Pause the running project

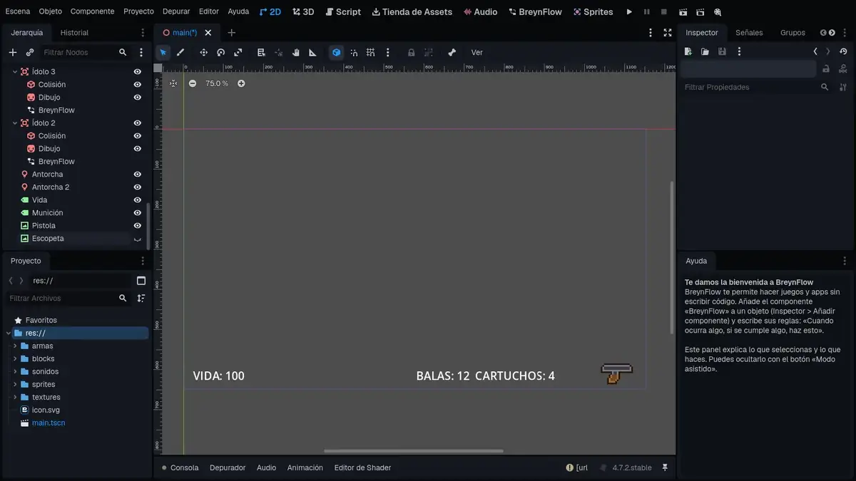(x=647, y=12)
